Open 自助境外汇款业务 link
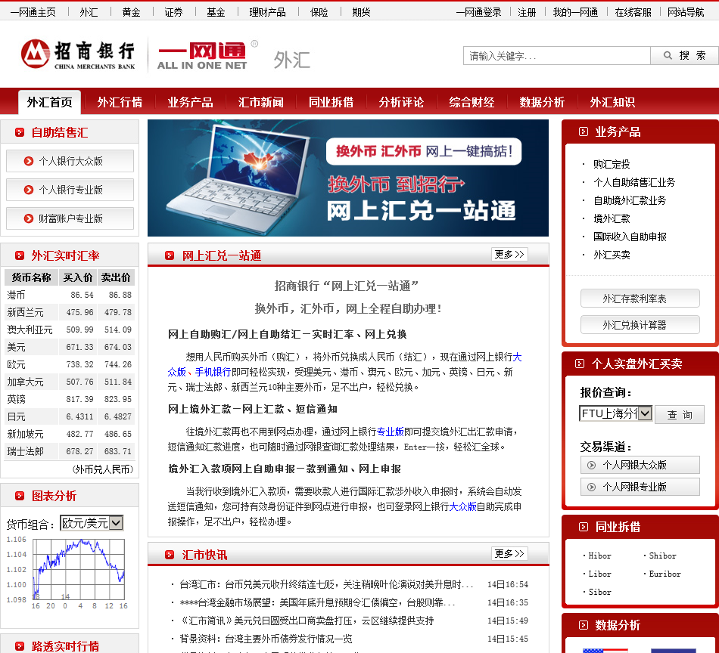Image resolution: width=719 pixels, height=653 pixels. click(630, 200)
